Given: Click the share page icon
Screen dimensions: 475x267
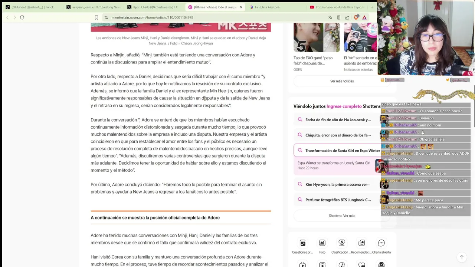Looking at the screenshot, I should [x=347, y=17].
